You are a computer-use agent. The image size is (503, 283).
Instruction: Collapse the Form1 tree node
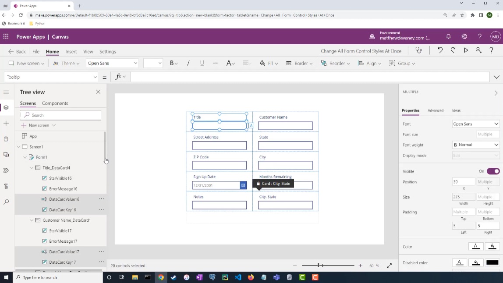[25, 157]
